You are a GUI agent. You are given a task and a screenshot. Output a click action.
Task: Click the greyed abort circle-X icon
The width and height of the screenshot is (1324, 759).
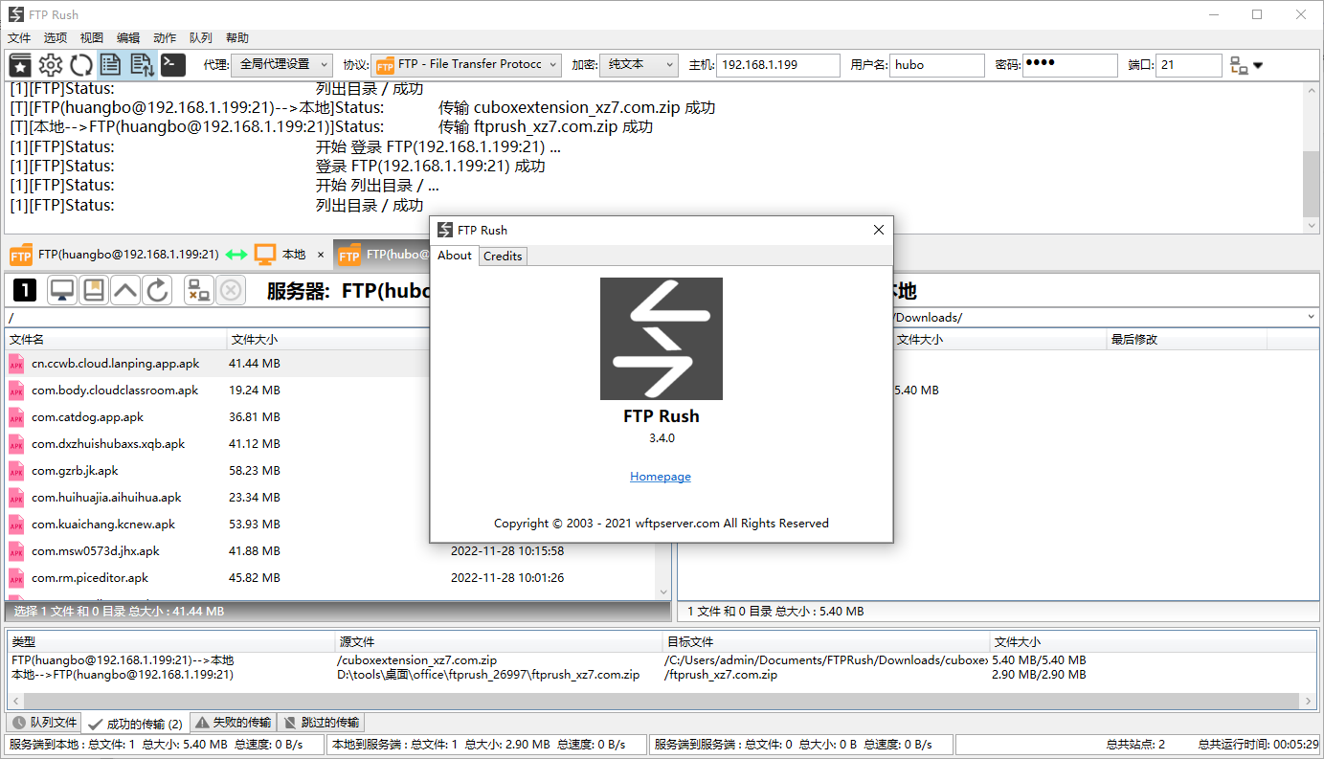coord(231,290)
